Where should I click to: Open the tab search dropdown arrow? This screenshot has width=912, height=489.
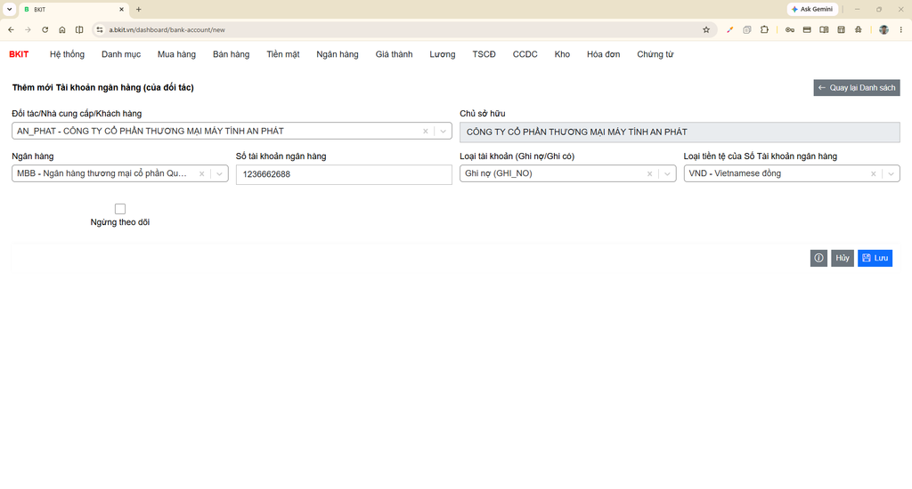coord(9,9)
